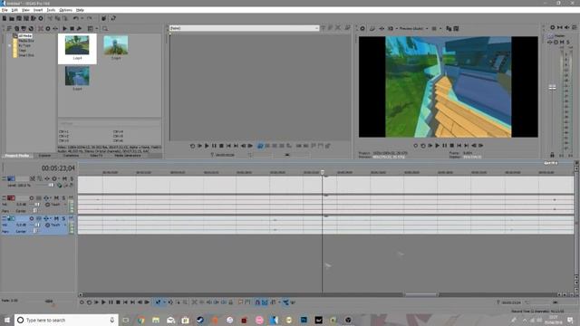Click Stop in the timeline transport bar
The image size is (580, 326).
tap(118, 302)
